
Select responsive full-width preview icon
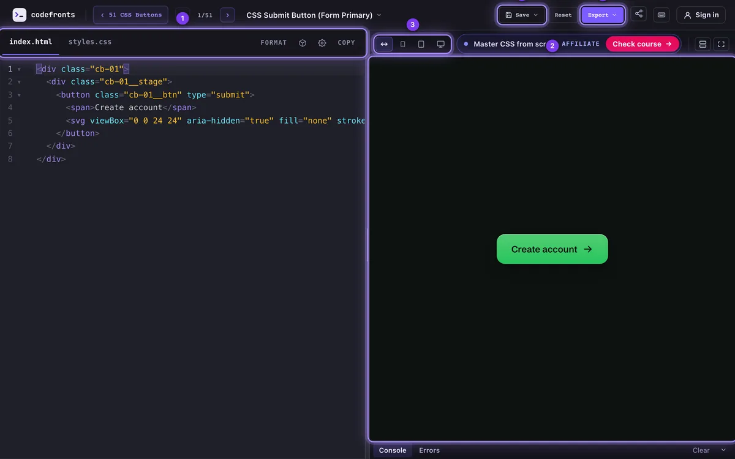coord(384,44)
